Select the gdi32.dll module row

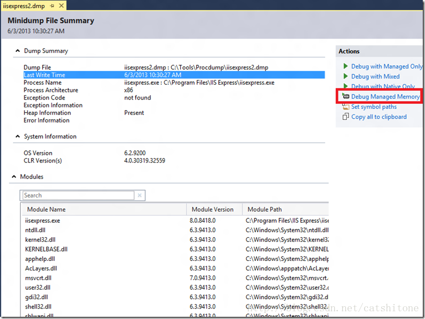pyautogui.click(x=175, y=297)
